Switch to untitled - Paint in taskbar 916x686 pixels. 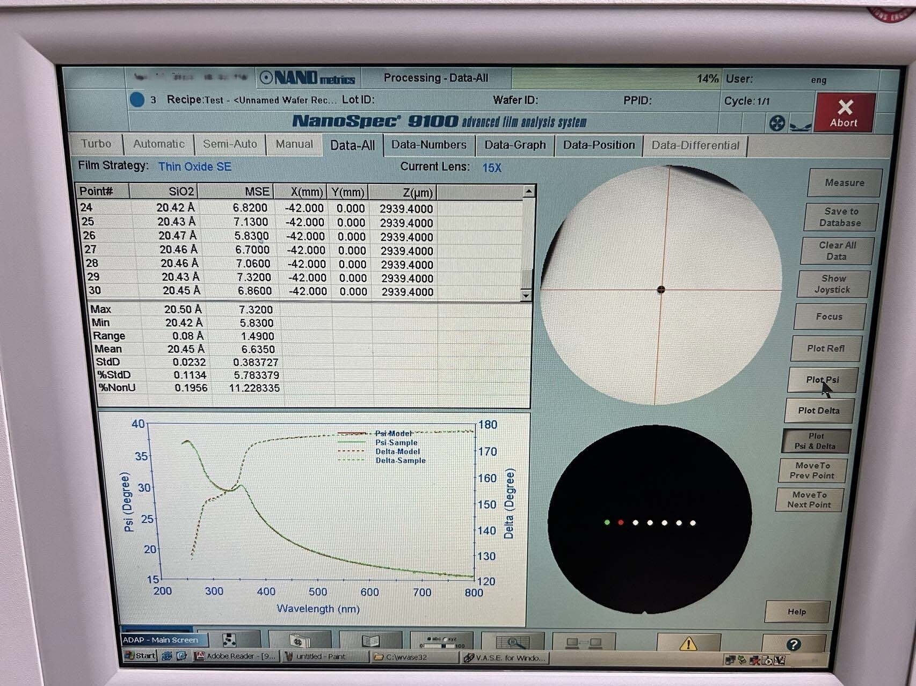tap(325, 656)
